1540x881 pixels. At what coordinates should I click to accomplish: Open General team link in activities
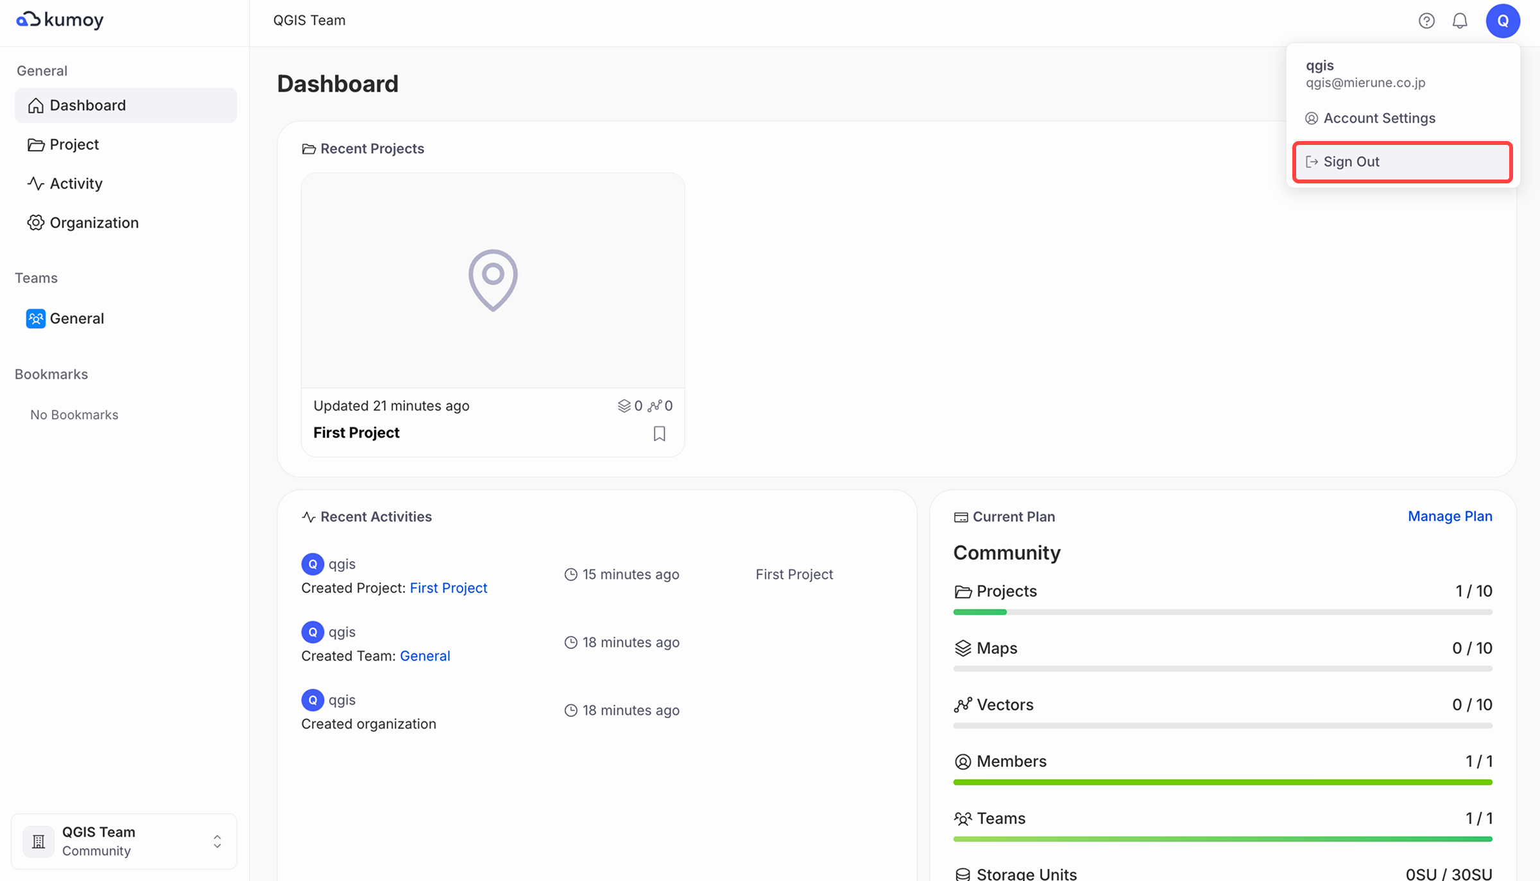click(425, 656)
